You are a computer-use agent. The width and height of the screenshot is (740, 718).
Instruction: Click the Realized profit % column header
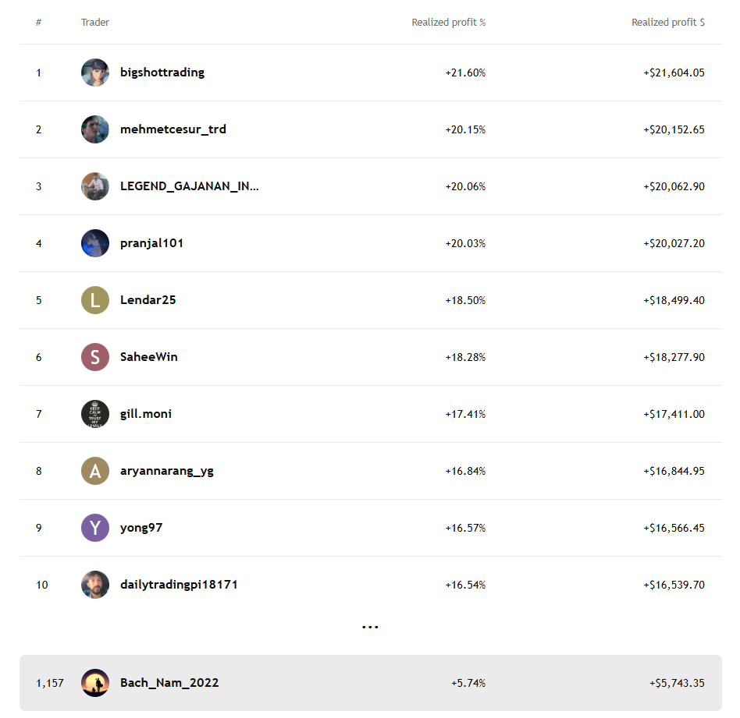448,23
